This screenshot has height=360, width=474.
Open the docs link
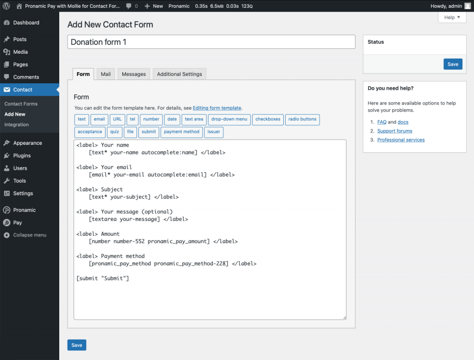pos(403,122)
